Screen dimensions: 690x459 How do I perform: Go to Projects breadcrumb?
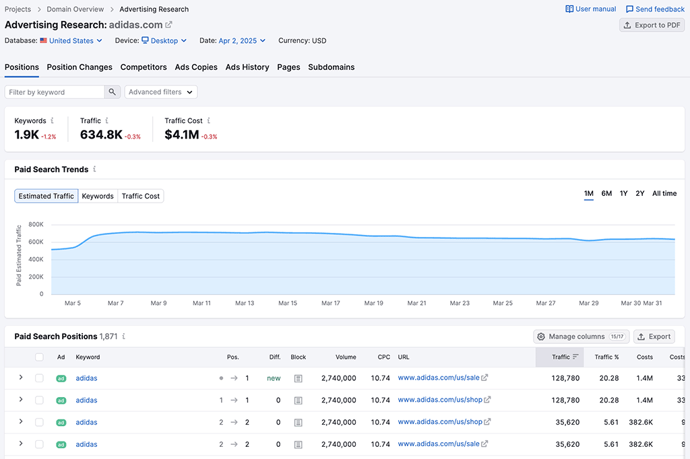(18, 9)
